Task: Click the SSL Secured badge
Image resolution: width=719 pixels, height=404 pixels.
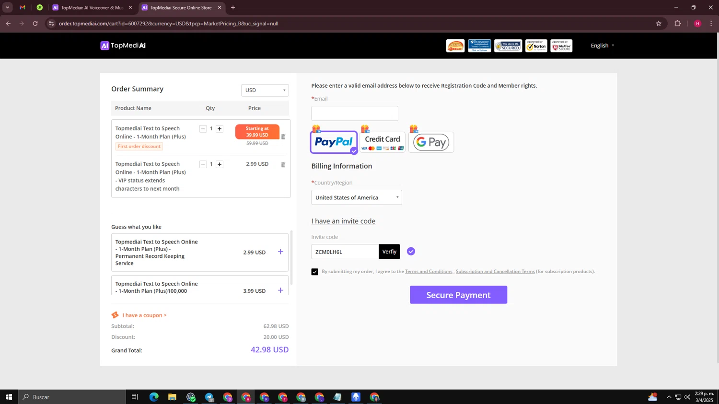Action: [508, 46]
